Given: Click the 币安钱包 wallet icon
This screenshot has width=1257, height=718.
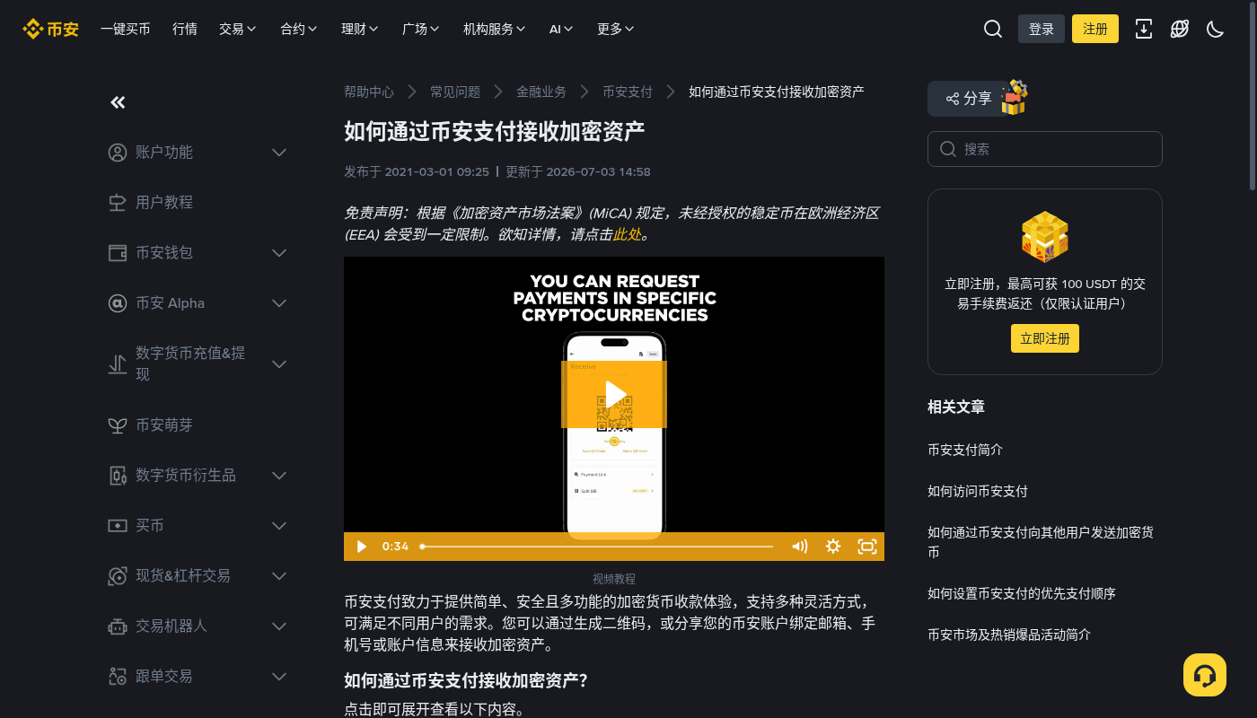Looking at the screenshot, I should click(118, 253).
